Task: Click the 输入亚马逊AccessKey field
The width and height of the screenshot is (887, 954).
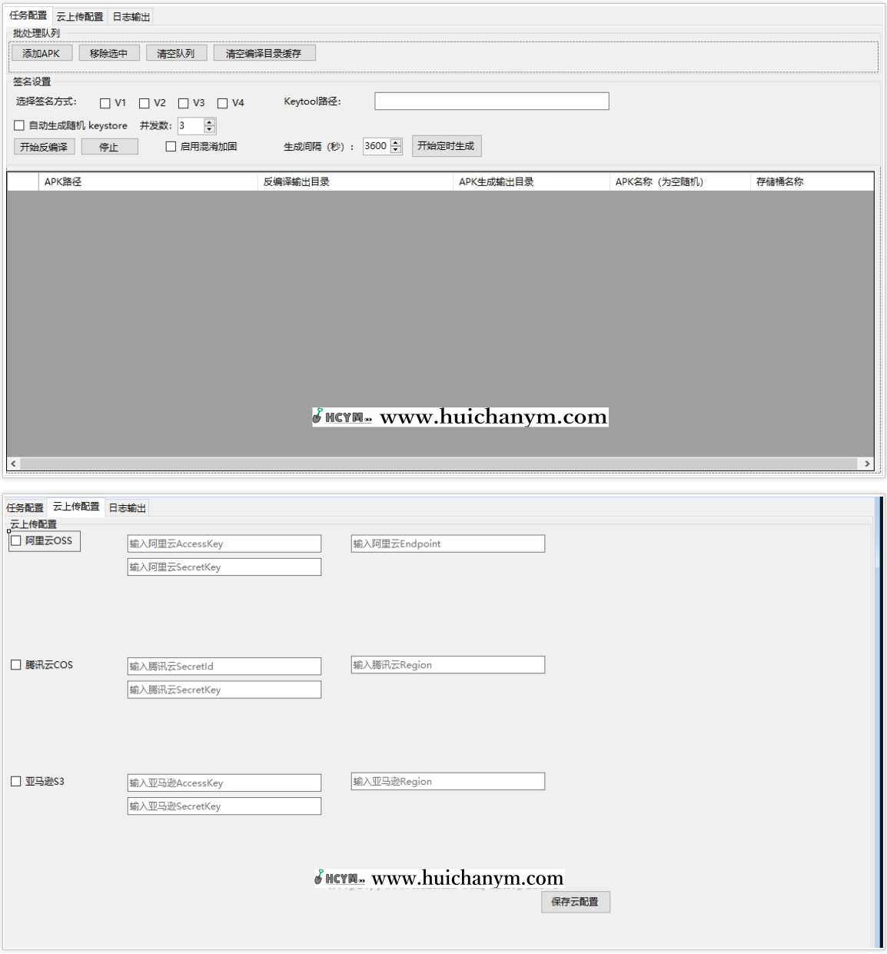Action: (224, 783)
